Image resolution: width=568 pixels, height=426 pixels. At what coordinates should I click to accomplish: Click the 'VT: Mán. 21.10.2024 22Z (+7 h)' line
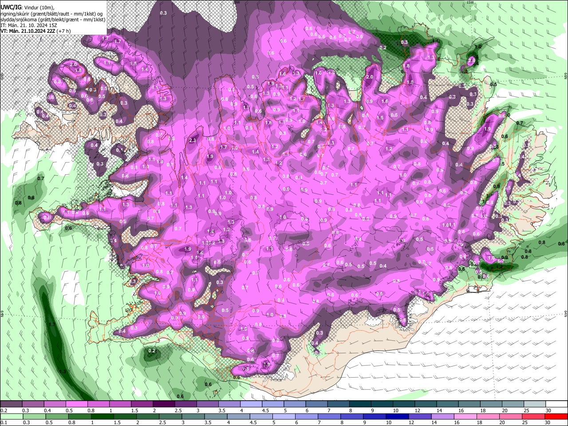(35, 31)
